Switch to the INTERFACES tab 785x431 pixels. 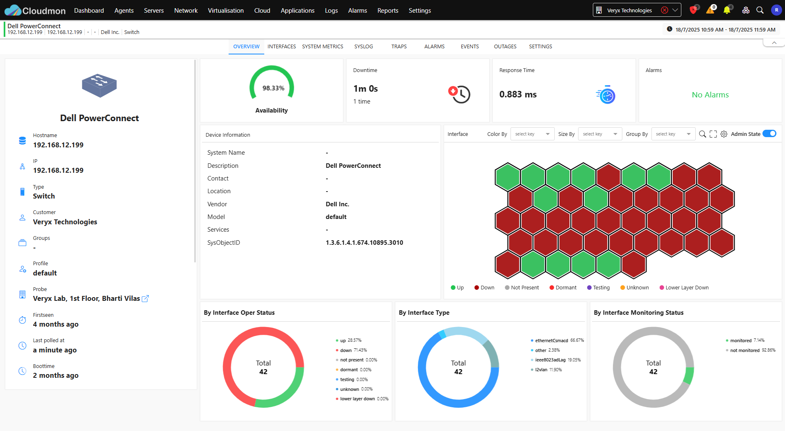(x=281, y=47)
